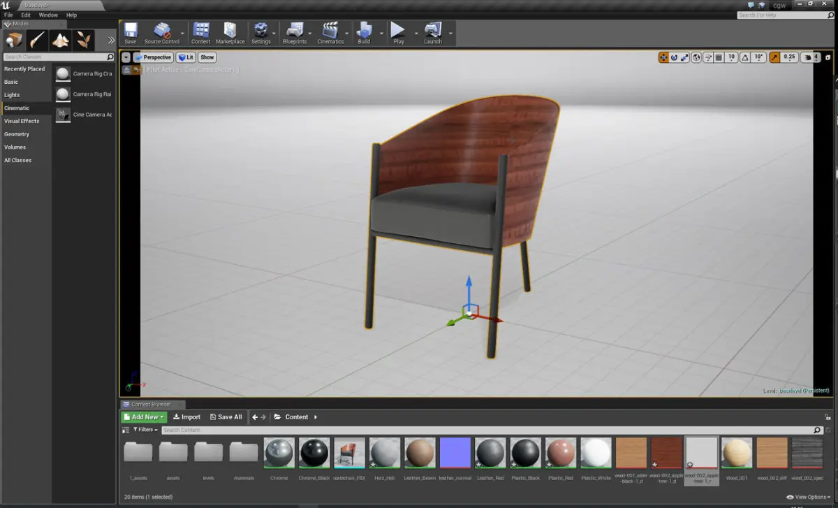This screenshot has height=508, width=838.
Task: Open the Perspective view type dropdown
Action: pyautogui.click(x=153, y=57)
